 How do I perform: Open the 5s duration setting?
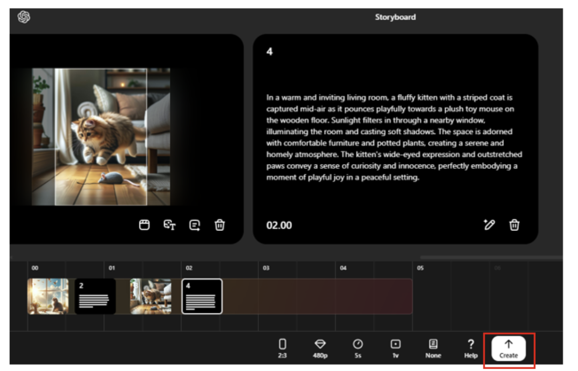(358, 348)
